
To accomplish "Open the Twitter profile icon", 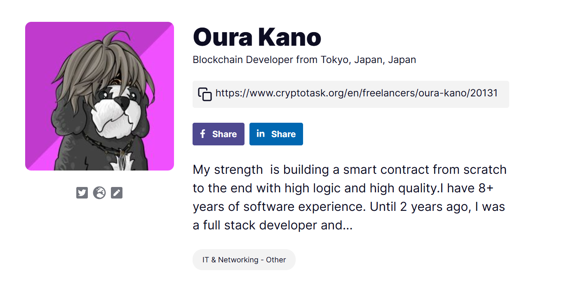I will [82, 193].
